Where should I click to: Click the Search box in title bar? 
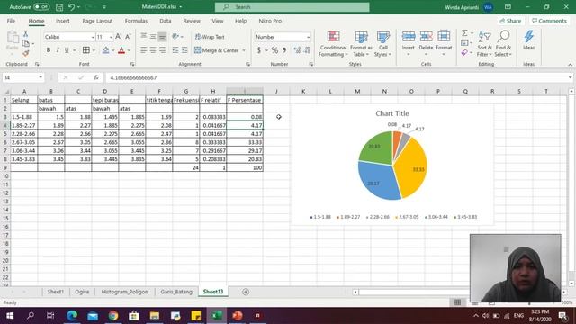tap(292, 7)
